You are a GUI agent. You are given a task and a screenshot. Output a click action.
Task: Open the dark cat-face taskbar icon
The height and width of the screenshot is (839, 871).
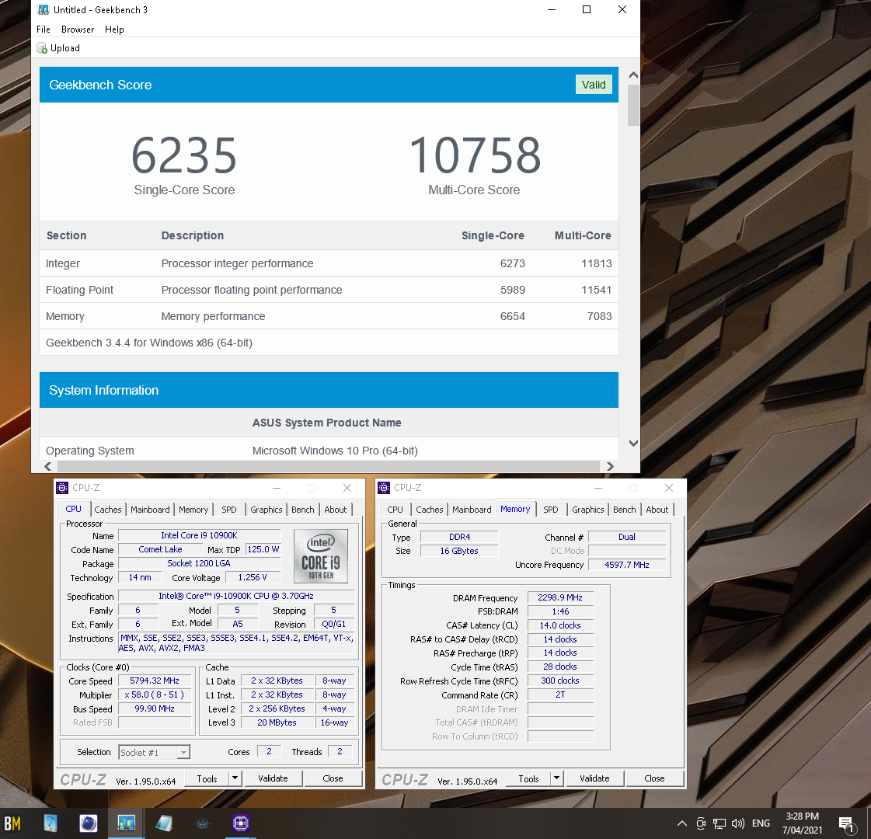pos(202,823)
